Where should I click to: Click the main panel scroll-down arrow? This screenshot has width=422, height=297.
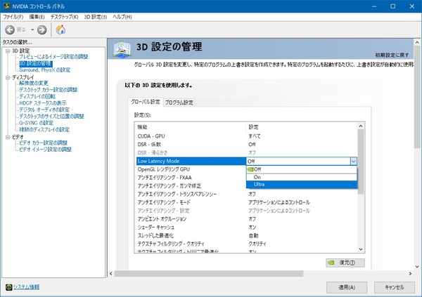point(417,267)
